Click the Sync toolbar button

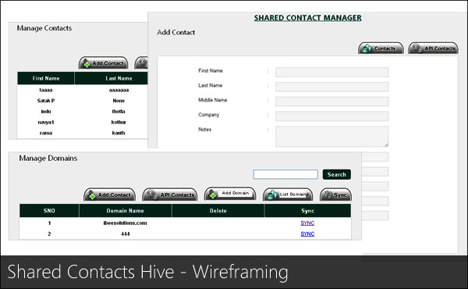335,194
